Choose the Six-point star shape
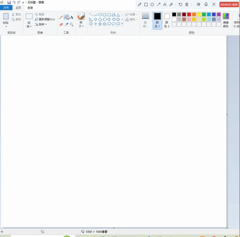Image resolution: width=240 pixels, height=237 pixels. point(104,24)
